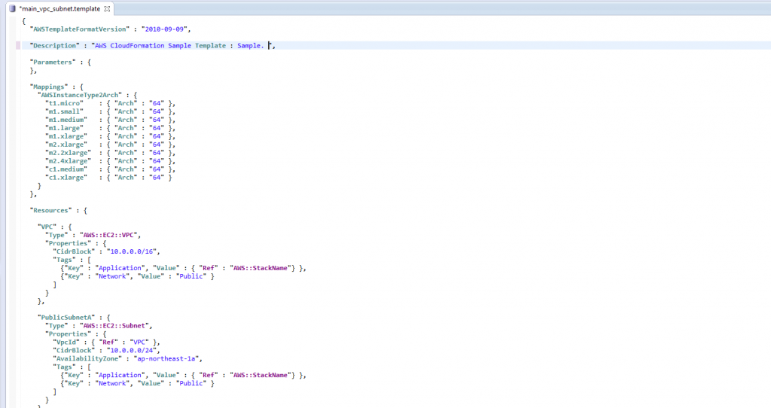Click the "AWSInstanceType2Arch" mapping name
771x408 pixels.
coord(80,96)
